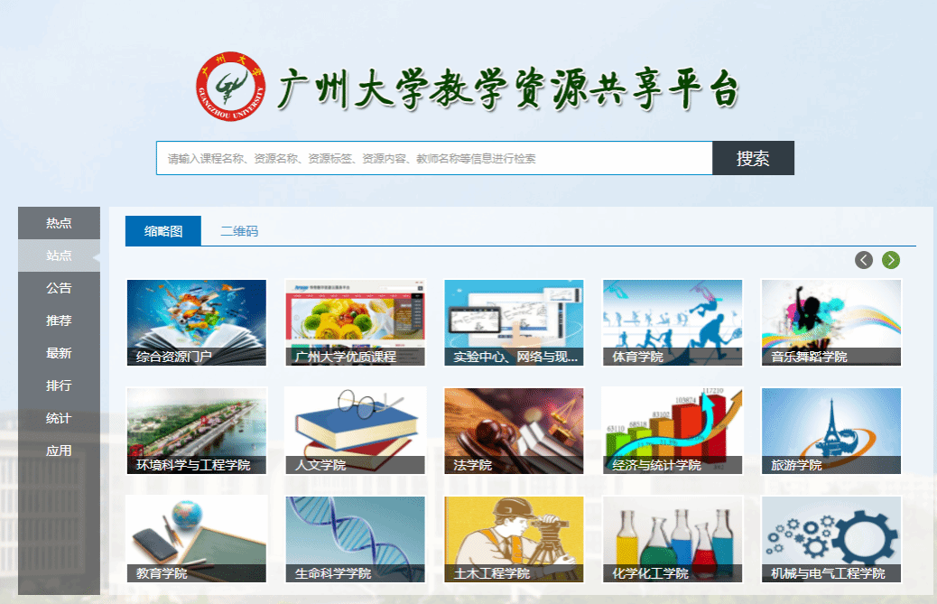The height and width of the screenshot is (604, 937).
Task: Open the 法学院 thumbnail
Action: pyautogui.click(x=514, y=431)
